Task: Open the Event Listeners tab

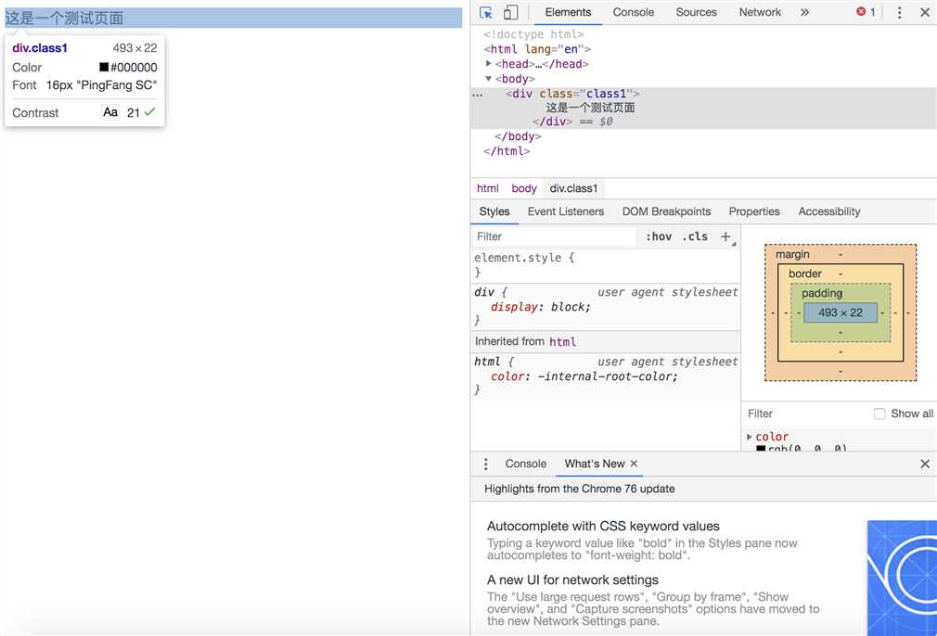Action: pyautogui.click(x=565, y=211)
